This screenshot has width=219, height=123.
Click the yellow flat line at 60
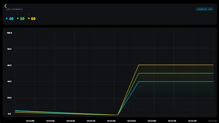click(176, 65)
